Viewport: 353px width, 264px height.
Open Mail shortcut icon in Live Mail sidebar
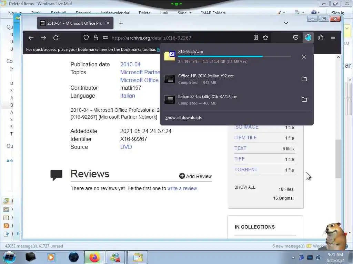coord(6,201)
